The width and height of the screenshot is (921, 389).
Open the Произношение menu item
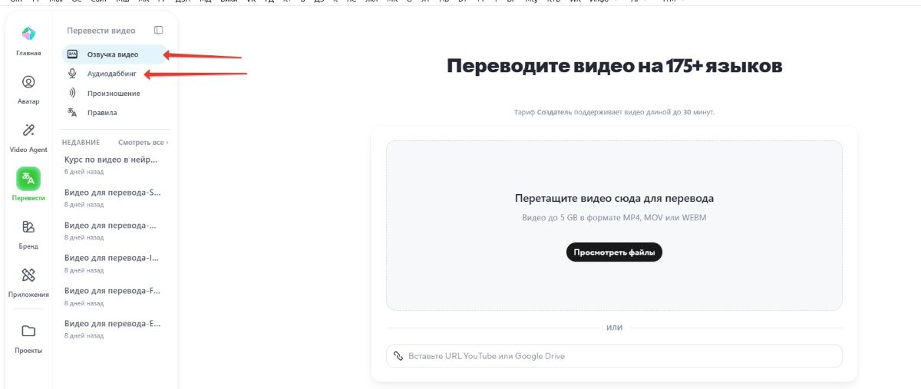[114, 94]
